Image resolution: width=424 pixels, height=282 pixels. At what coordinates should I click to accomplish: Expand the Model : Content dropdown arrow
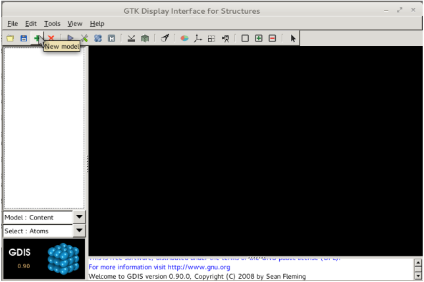click(x=79, y=217)
